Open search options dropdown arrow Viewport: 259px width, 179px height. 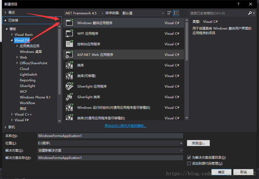click(254, 13)
